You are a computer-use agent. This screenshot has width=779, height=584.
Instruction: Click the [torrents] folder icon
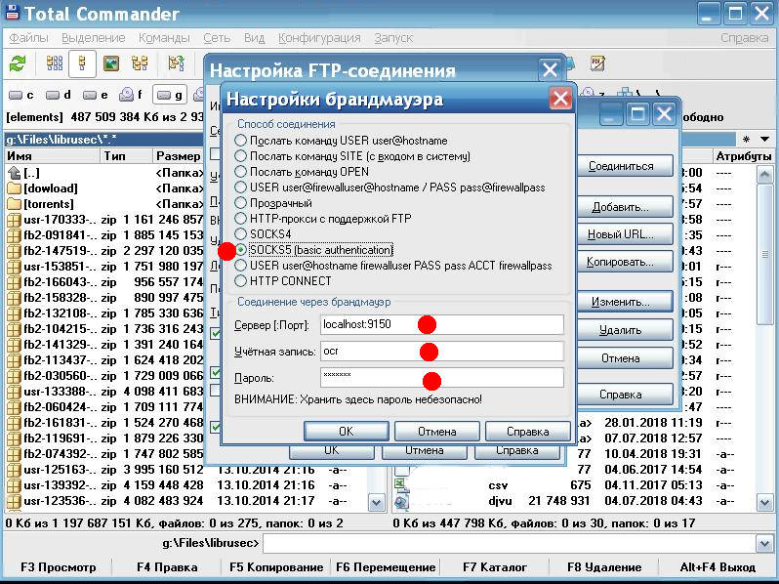pos(15,204)
